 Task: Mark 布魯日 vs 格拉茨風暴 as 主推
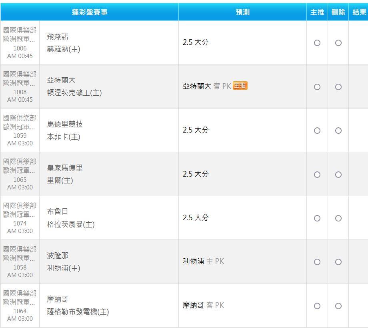point(317,218)
